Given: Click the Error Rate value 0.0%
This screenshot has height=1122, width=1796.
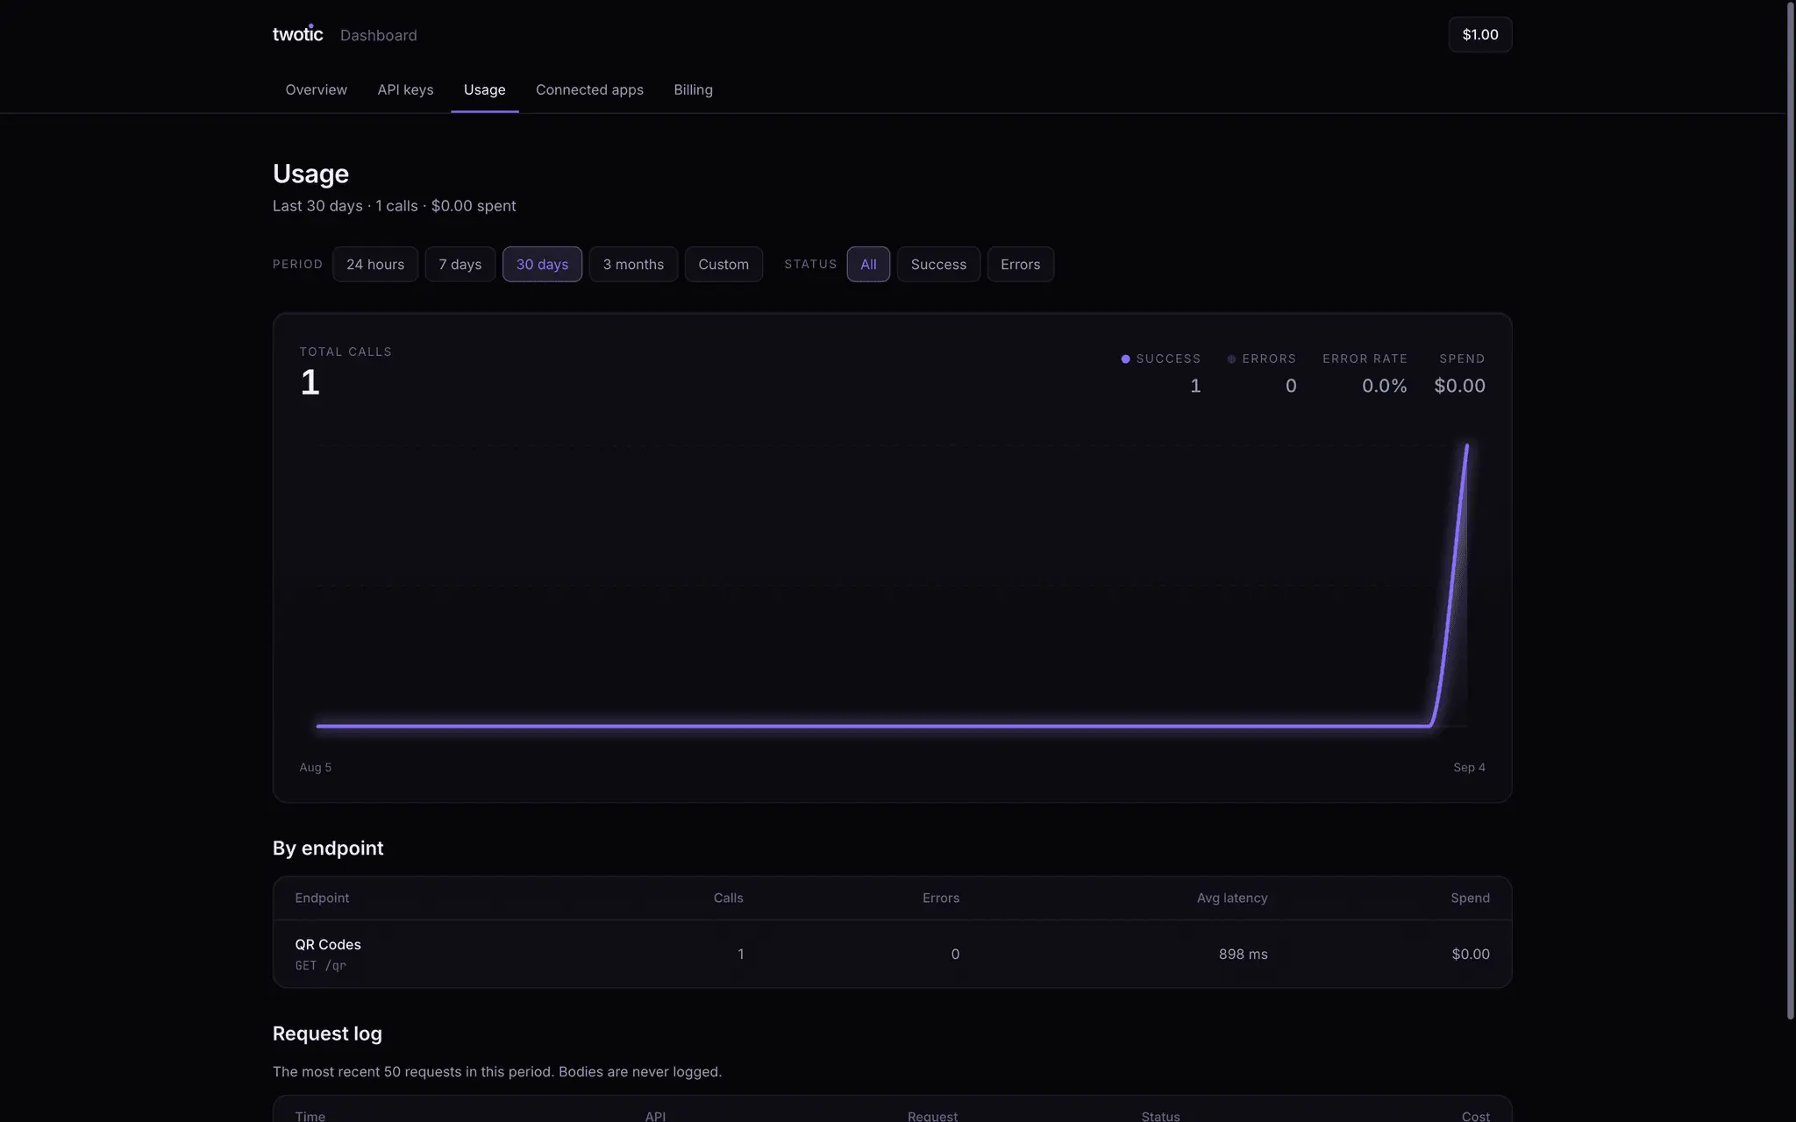Looking at the screenshot, I should 1384,386.
